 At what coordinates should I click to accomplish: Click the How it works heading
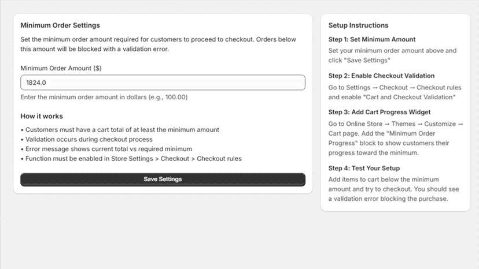point(42,116)
